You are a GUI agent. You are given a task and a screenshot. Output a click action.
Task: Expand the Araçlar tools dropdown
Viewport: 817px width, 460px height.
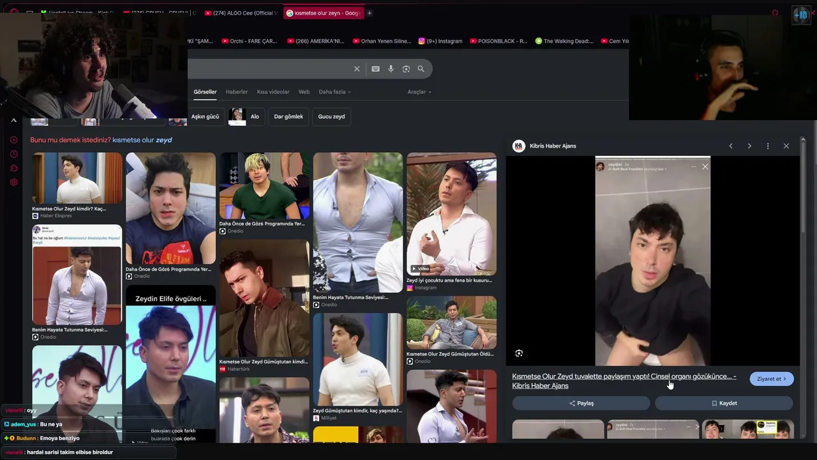click(419, 92)
